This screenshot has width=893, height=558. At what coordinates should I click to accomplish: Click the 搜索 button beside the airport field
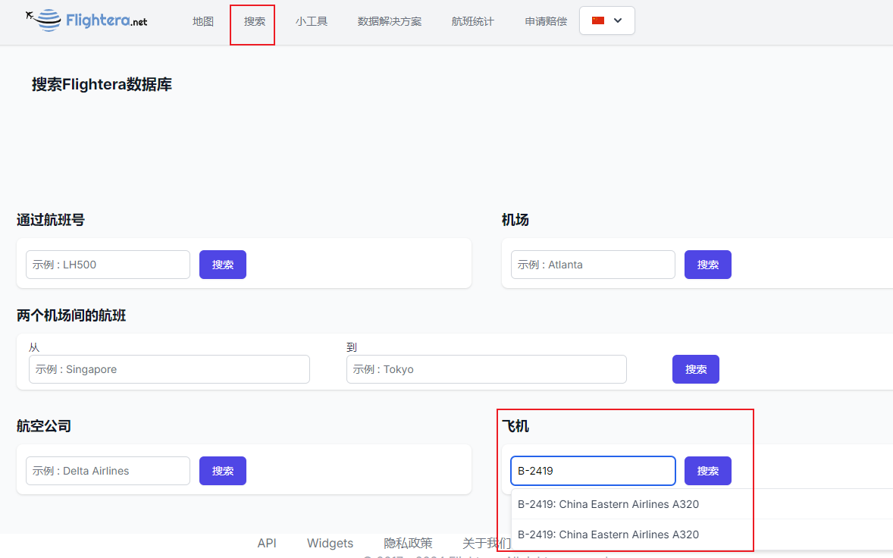pos(708,265)
